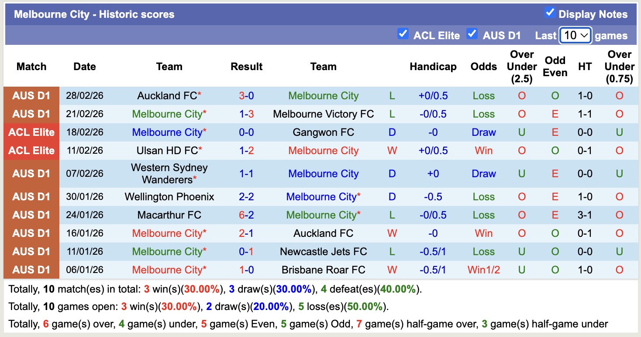Click the AUS D1 badge for Wellington Phoenix match
This screenshot has height=337, width=641.
pyautogui.click(x=31, y=196)
